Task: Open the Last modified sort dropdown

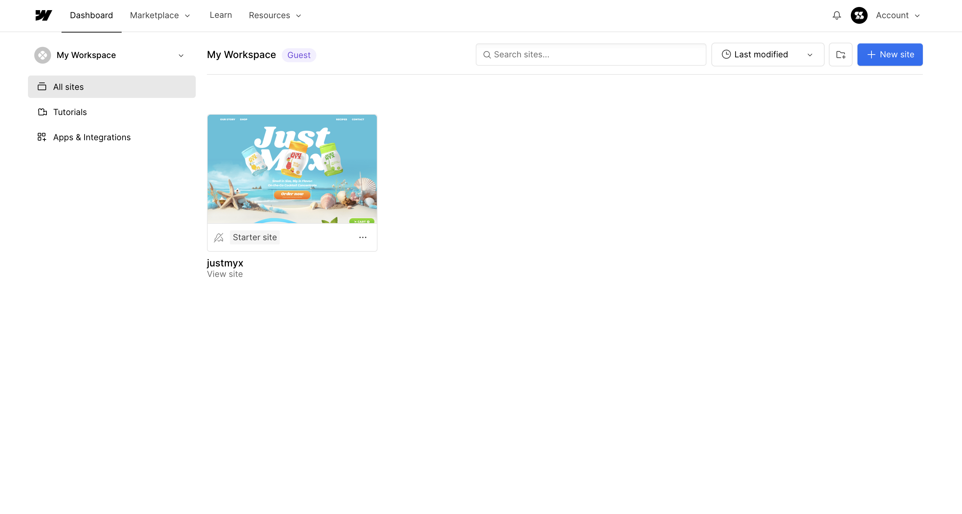Action: [767, 55]
